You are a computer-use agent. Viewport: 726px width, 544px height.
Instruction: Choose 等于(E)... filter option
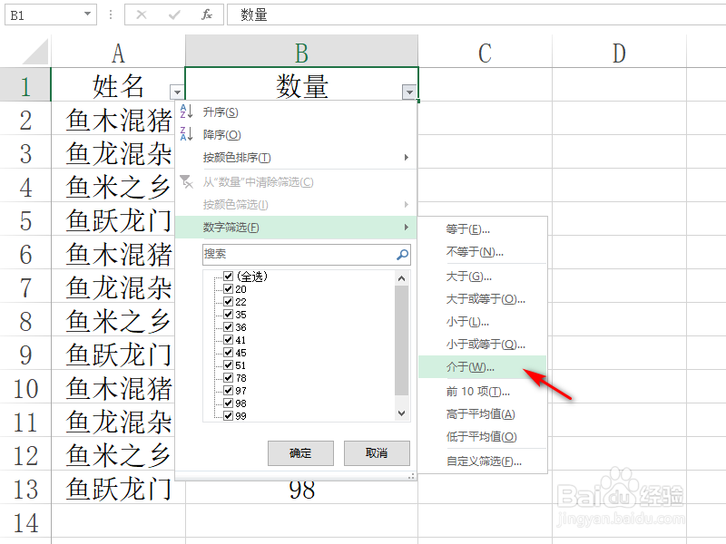click(483, 229)
